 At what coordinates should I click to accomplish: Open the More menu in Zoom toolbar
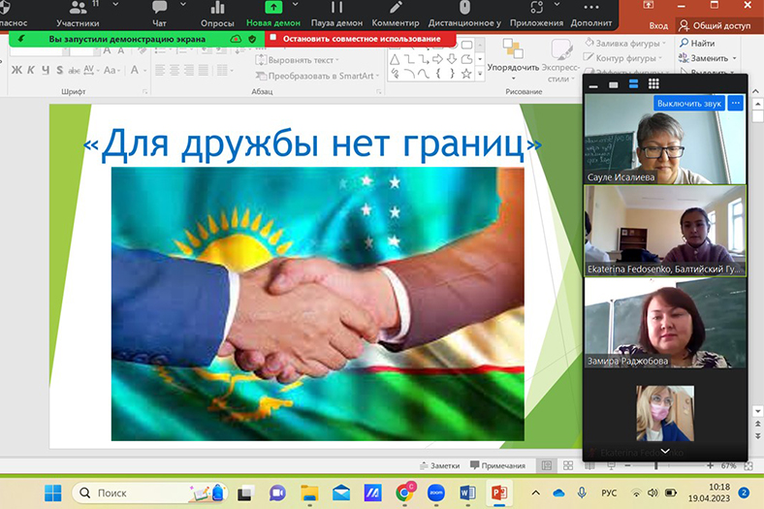(x=592, y=15)
